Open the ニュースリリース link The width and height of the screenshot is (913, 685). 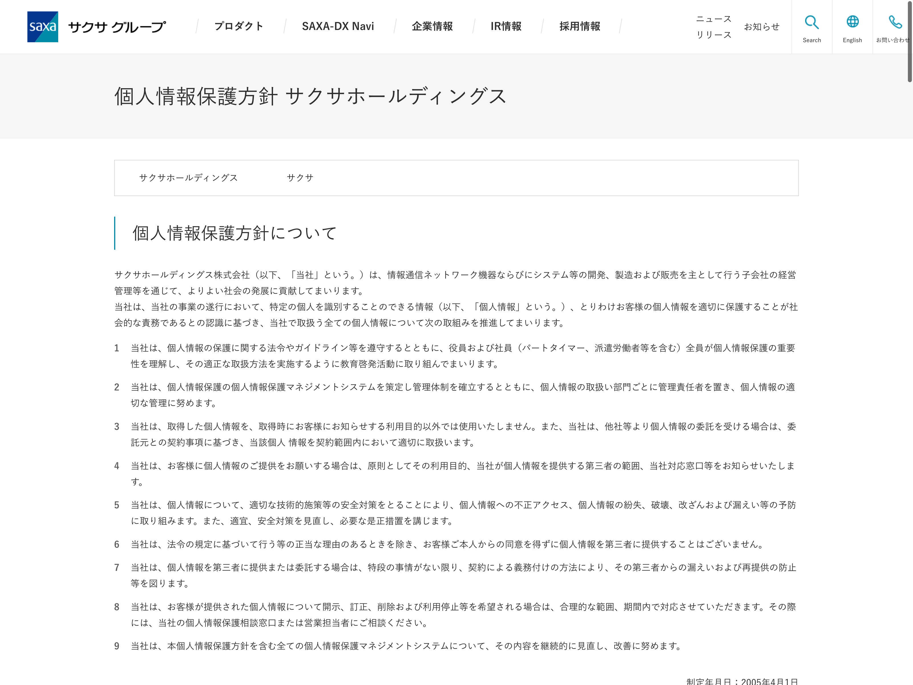(714, 27)
